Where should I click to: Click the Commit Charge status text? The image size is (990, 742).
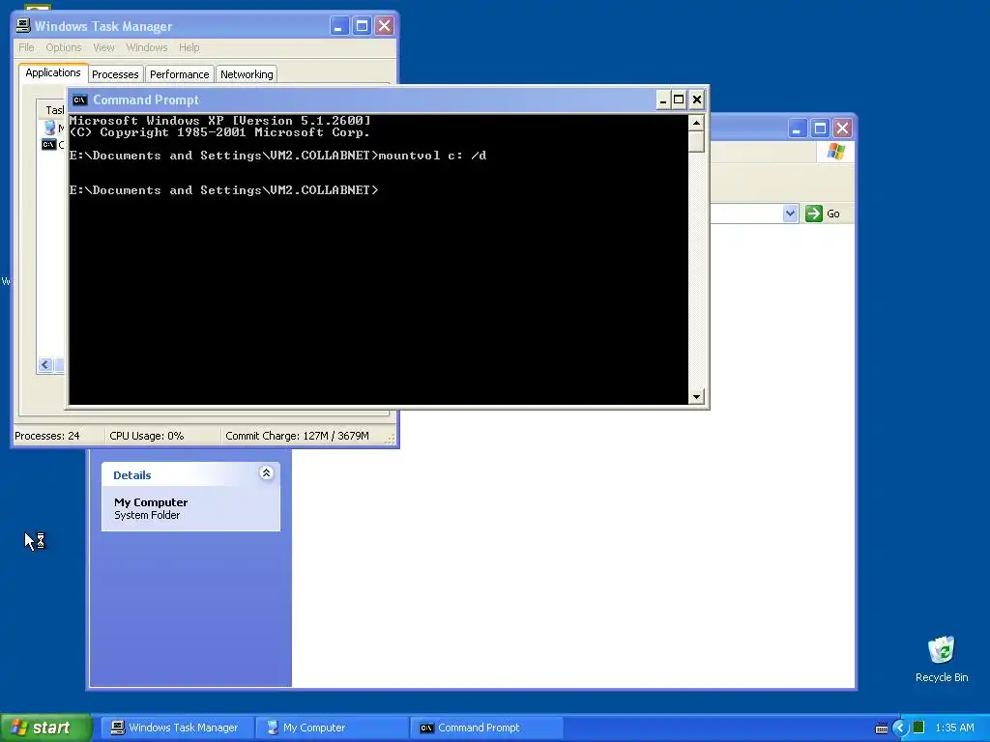pyautogui.click(x=297, y=436)
